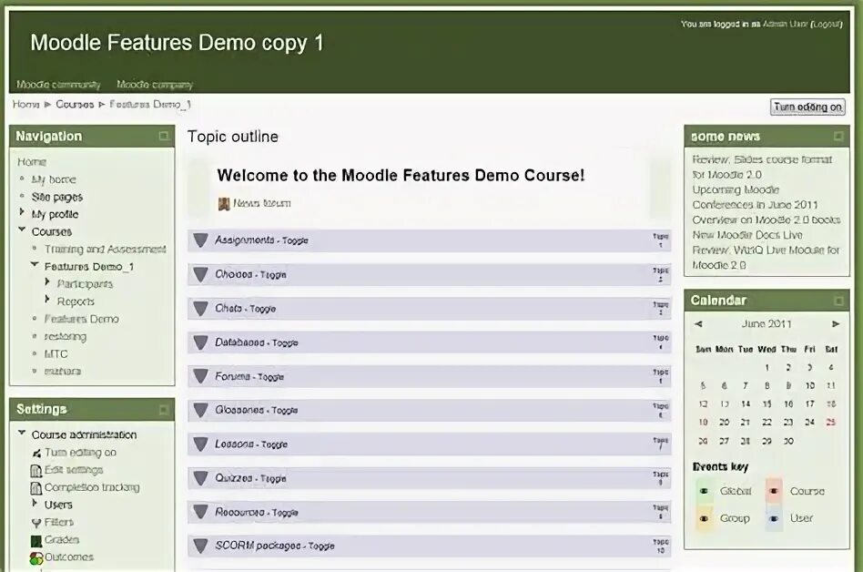Screen dimensions: 863x572
Task: Click Courses in the breadcrumb
Action: [x=75, y=104]
